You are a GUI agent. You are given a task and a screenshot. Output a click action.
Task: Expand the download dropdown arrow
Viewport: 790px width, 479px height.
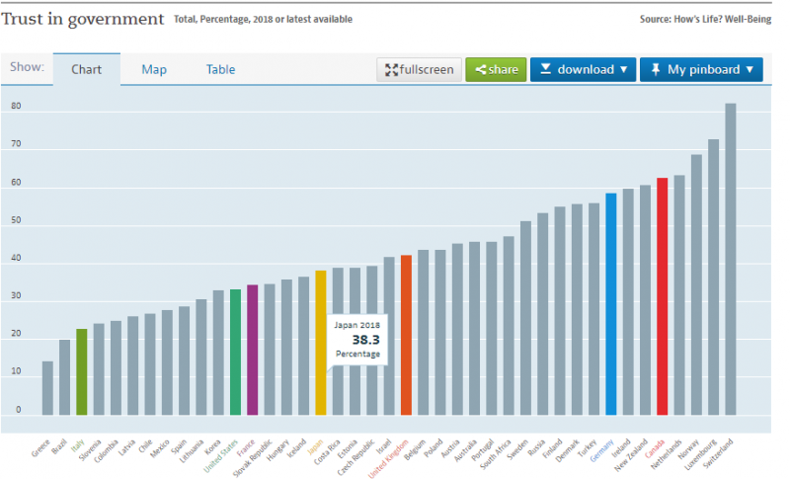pyautogui.click(x=624, y=70)
